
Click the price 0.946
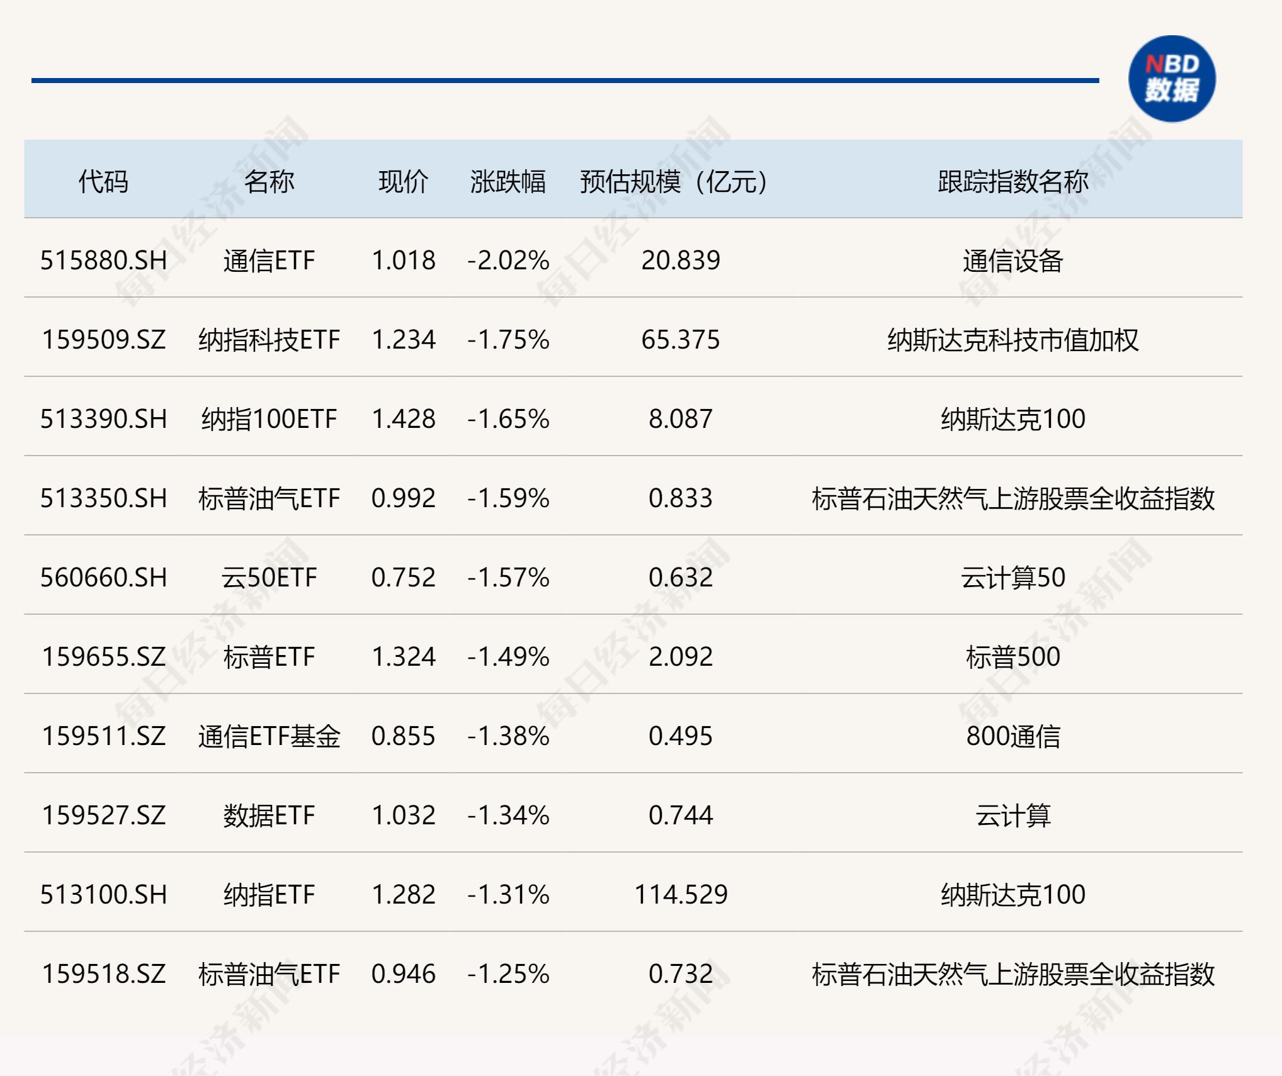(404, 974)
